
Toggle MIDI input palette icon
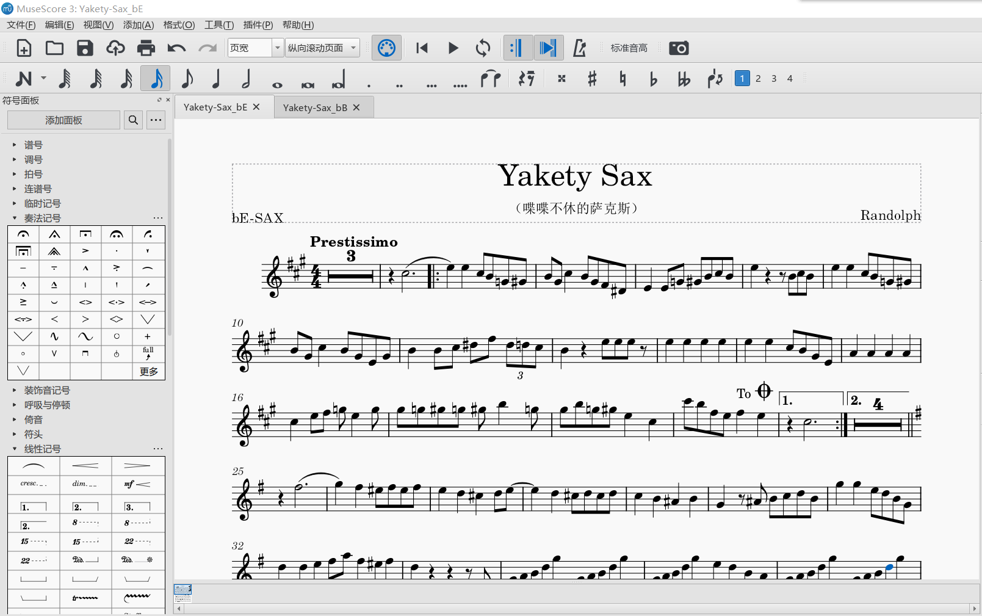click(x=386, y=48)
